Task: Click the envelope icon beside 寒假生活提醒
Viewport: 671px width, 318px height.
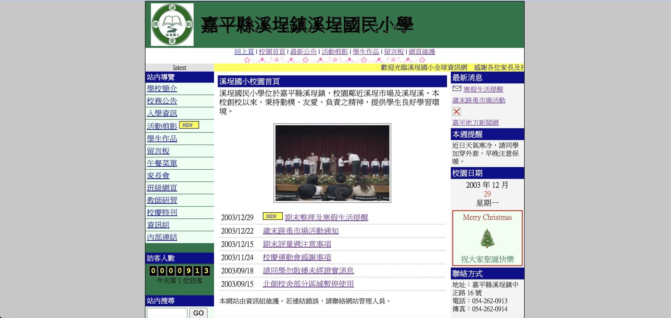Action: pyautogui.click(x=457, y=89)
